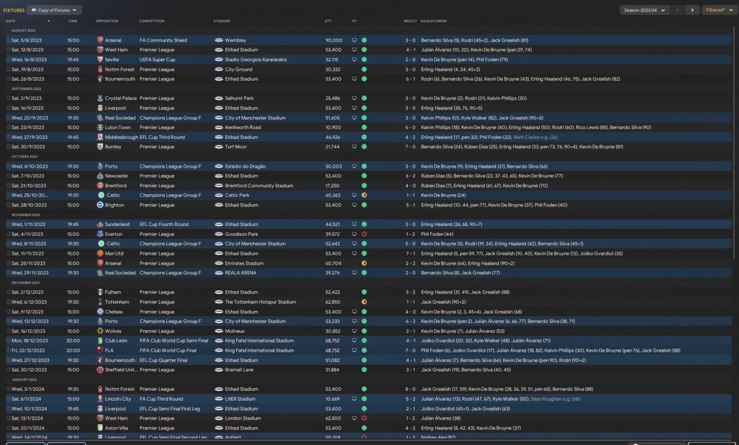Click the red result ring in the Everton row
This screenshot has width=739, height=445.
364,234
